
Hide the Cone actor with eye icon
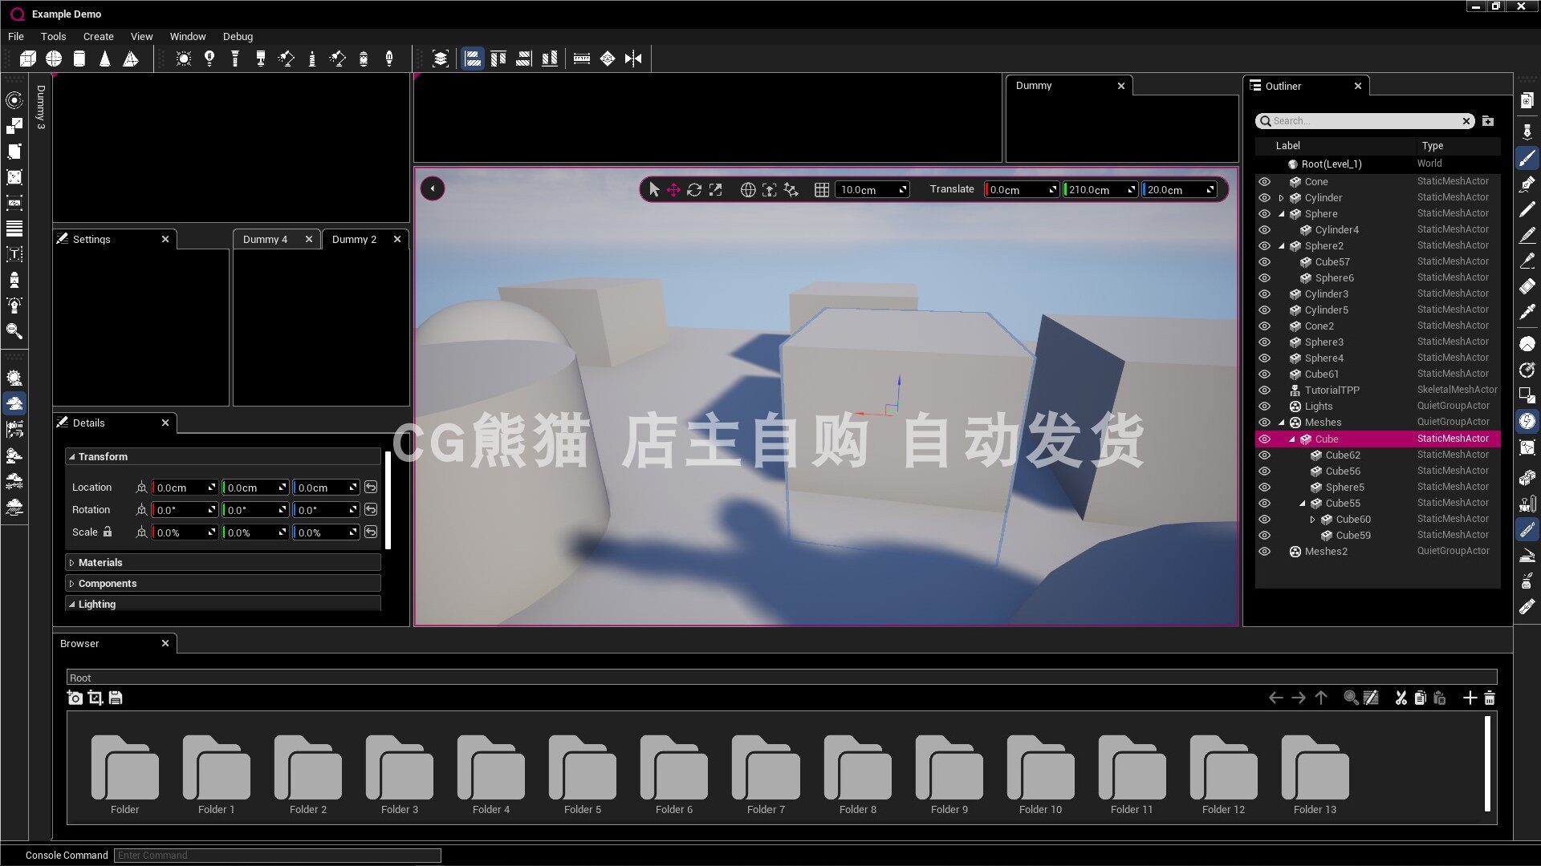1264,182
